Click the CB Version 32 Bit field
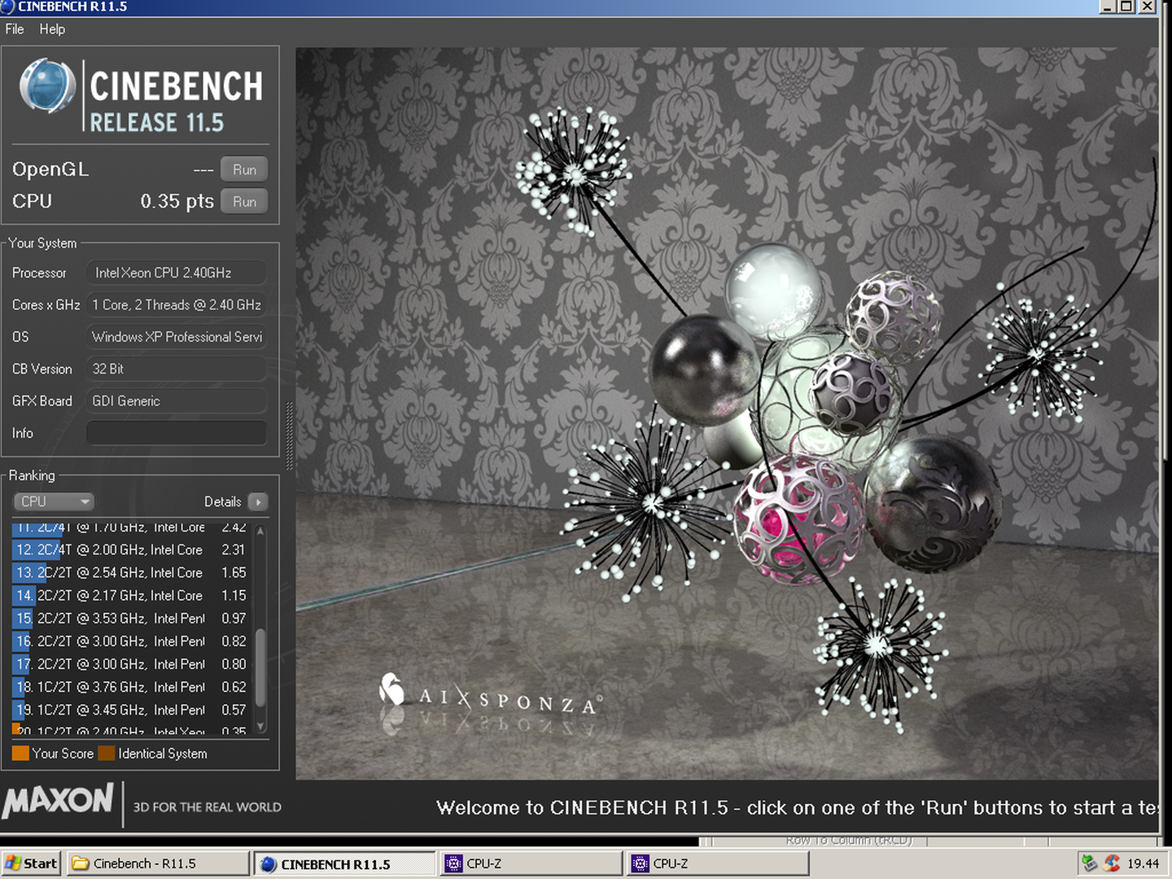1172x879 pixels. coord(177,369)
